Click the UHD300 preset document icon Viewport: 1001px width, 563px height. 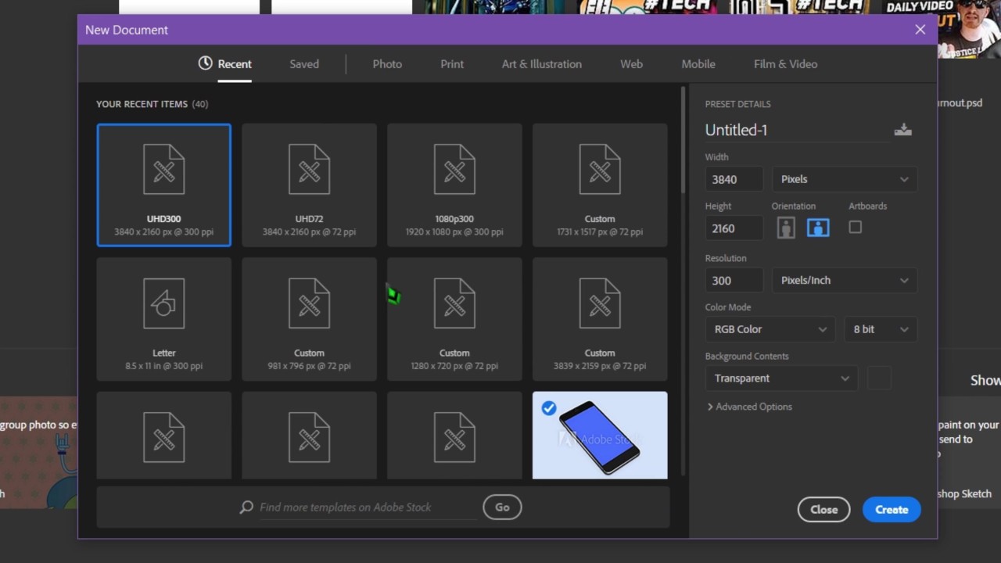[x=163, y=170]
